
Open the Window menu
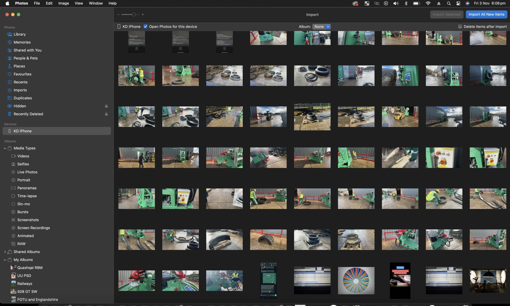[x=96, y=3]
